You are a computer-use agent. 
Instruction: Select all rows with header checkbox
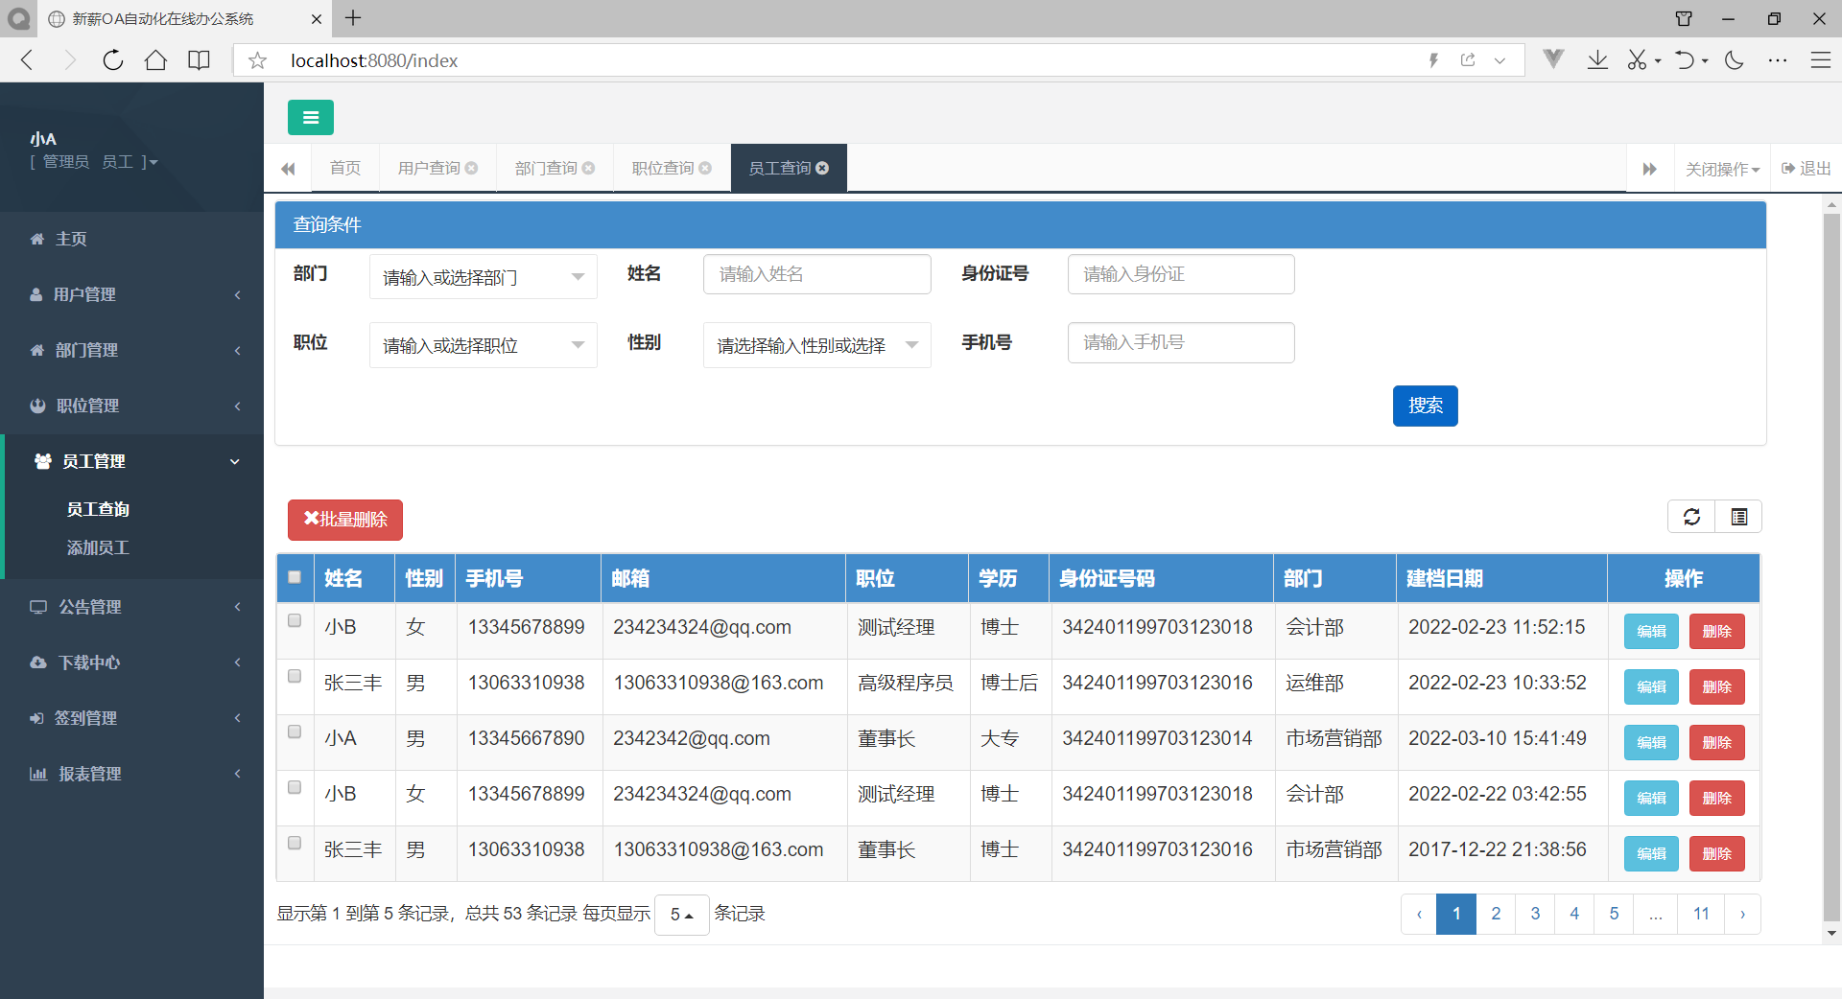point(295,577)
